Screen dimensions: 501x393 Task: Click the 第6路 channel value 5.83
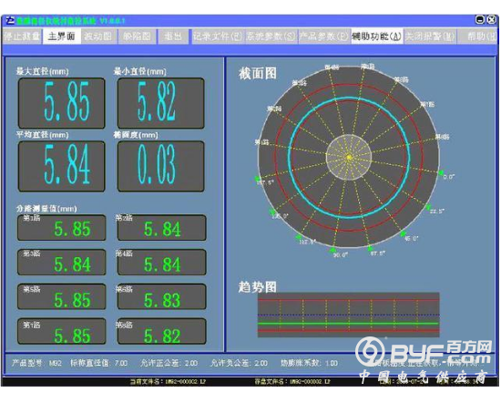[161, 296]
